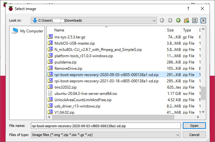Image resolution: width=215 pixels, height=142 pixels.
Task: Click the 1.17 GiB size cell
Action: click(174, 94)
